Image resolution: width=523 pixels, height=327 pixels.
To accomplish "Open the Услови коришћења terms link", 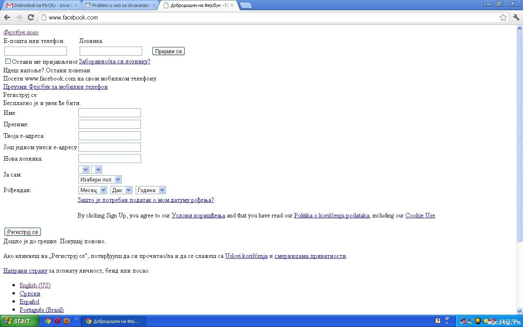I will [198, 215].
